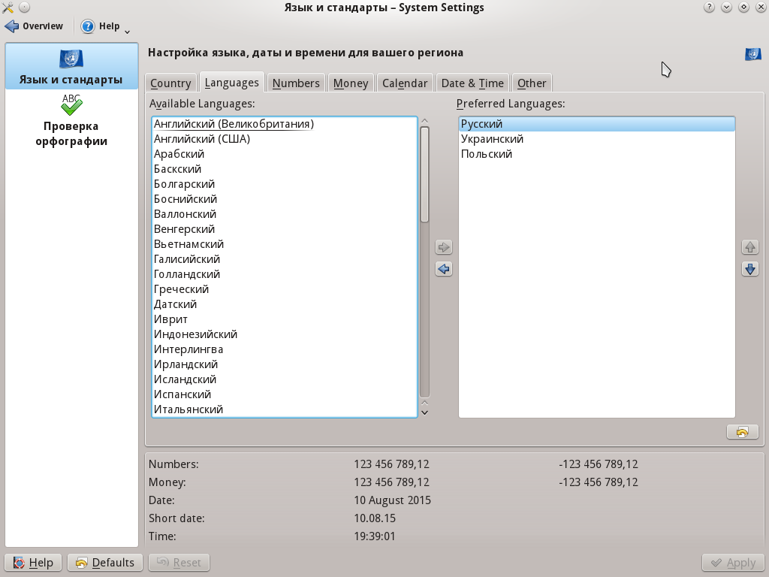Go back to Overview
This screenshot has width=769, height=577.
[35, 26]
